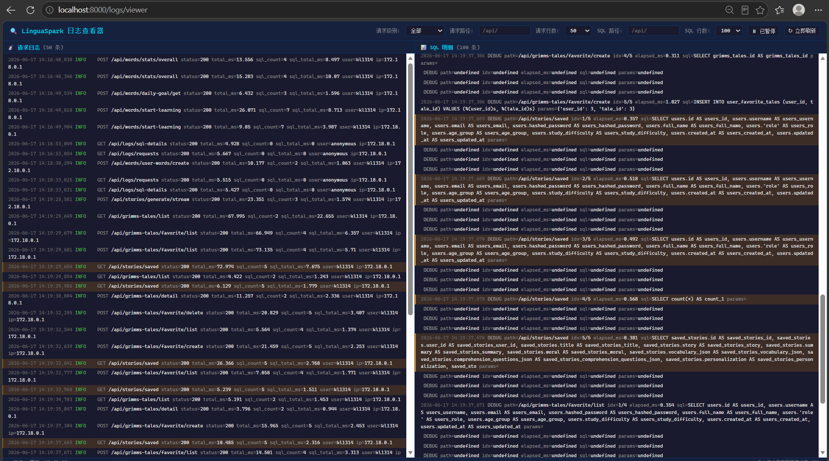Screen dimensions: 829x461
Task: Open the reader view icon in the address bar
Action: pyautogui.click(x=745, y=10)
